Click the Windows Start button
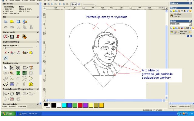Screen dimensions: 194x121 point(8,114)
